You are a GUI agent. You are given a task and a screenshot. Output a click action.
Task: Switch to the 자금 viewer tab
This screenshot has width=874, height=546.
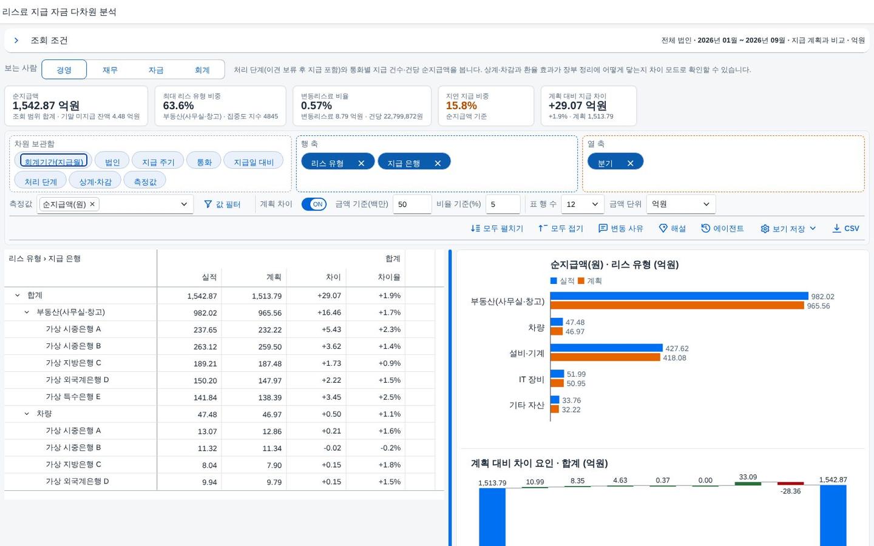[x=156, y=70]
